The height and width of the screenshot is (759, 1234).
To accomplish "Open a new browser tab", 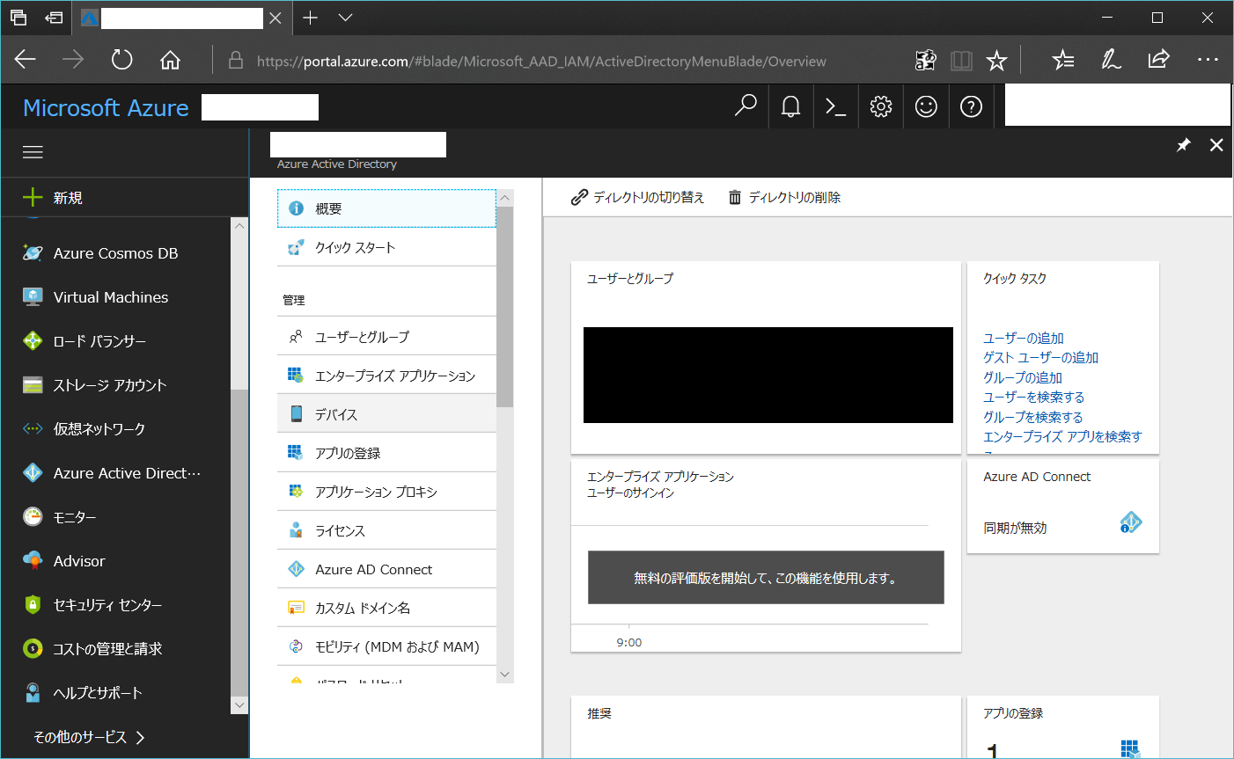I will click(311, 18).
